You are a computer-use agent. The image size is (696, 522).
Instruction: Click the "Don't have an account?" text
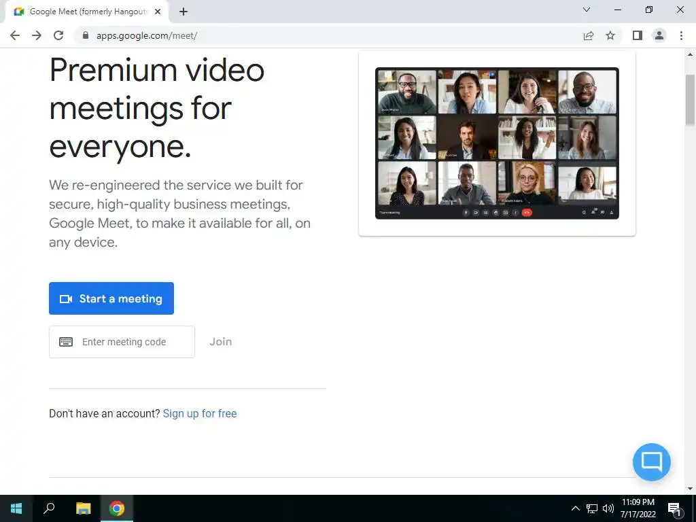104,413
